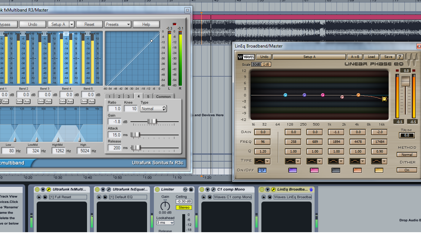Expand the Limiter Lookahead 3 ms dropdown
This screenshot has width=421, height=248.
165,223
